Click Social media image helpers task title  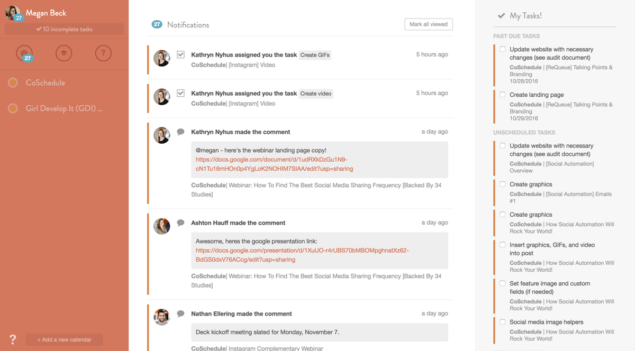pos(547,322)
